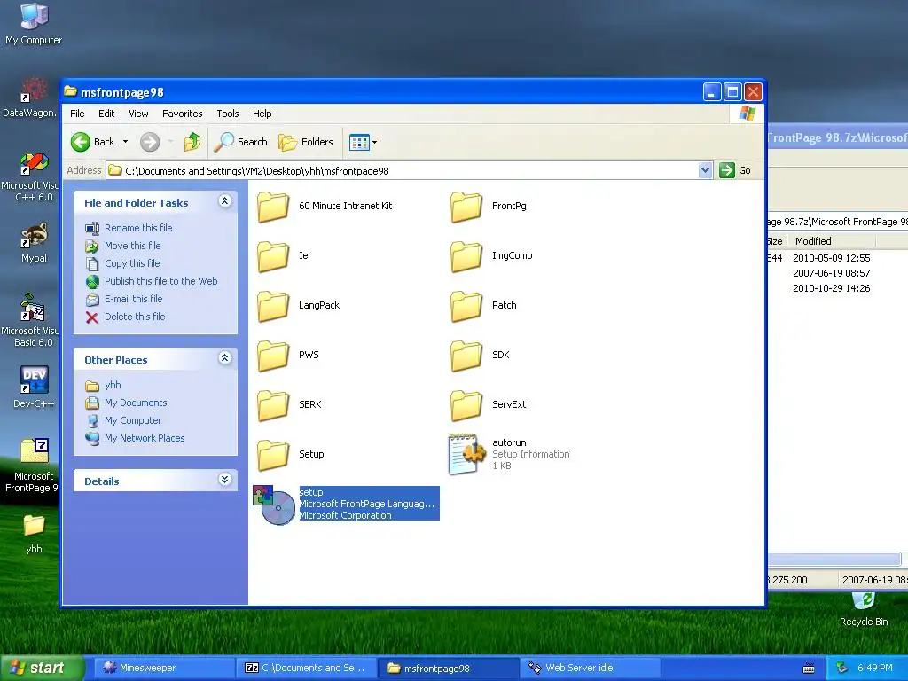Switch to the 7-Zip C:\Documents taskbar window
This screenshot has height=681, width=908.
(306, 668)
